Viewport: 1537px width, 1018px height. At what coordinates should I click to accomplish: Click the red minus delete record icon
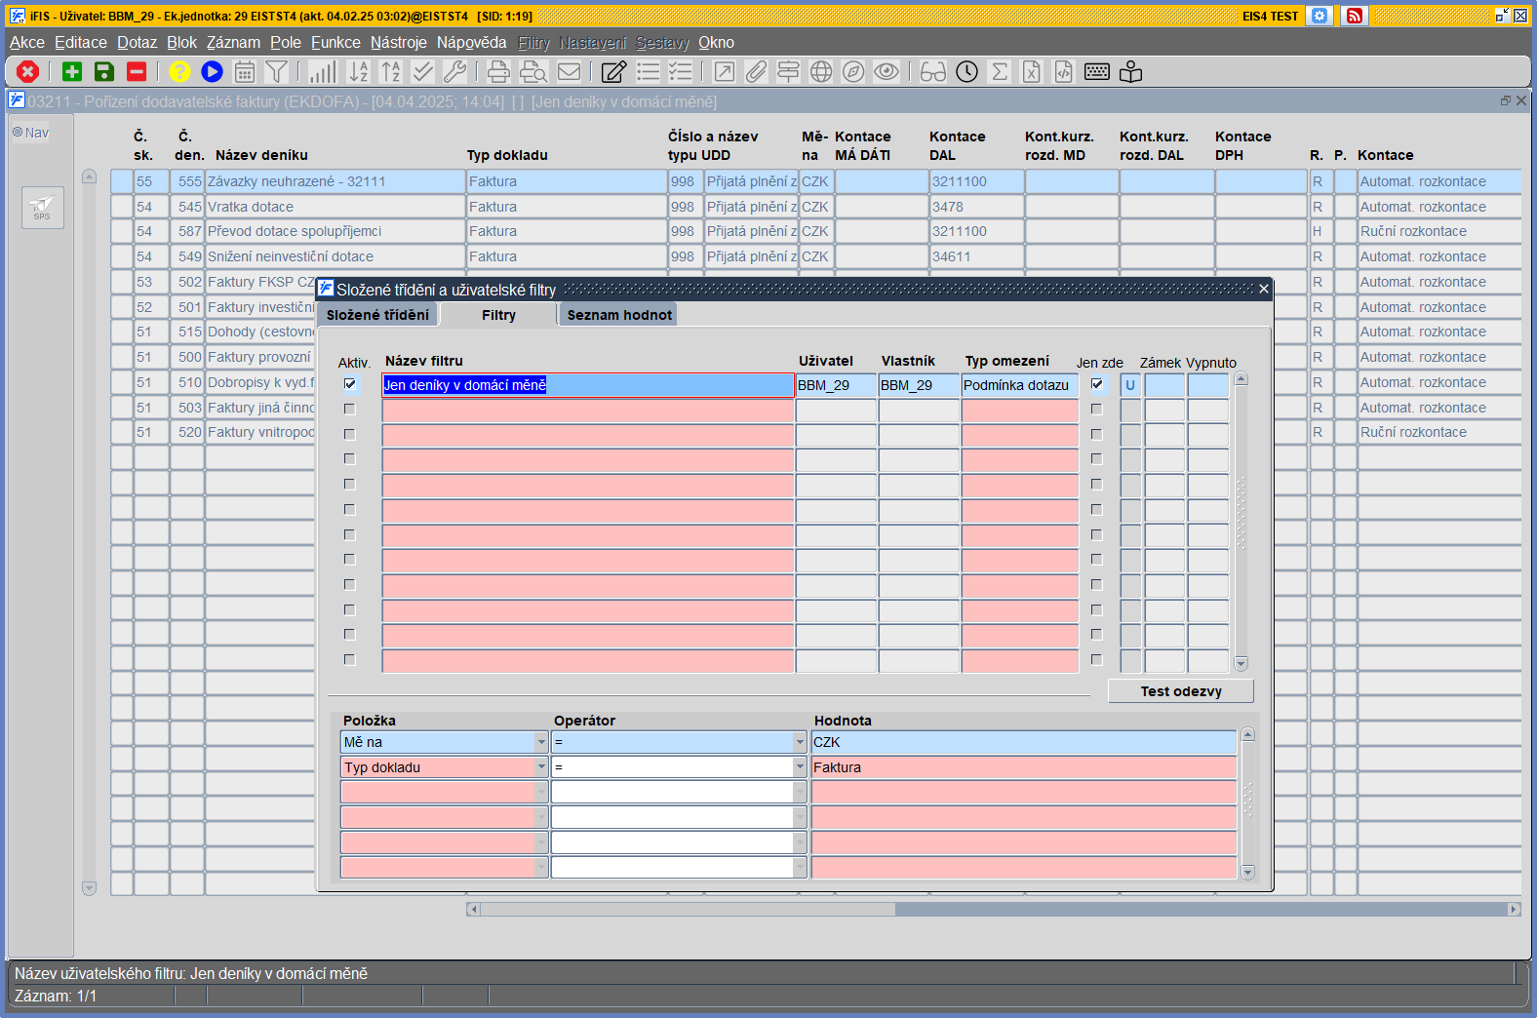(137, 71)
